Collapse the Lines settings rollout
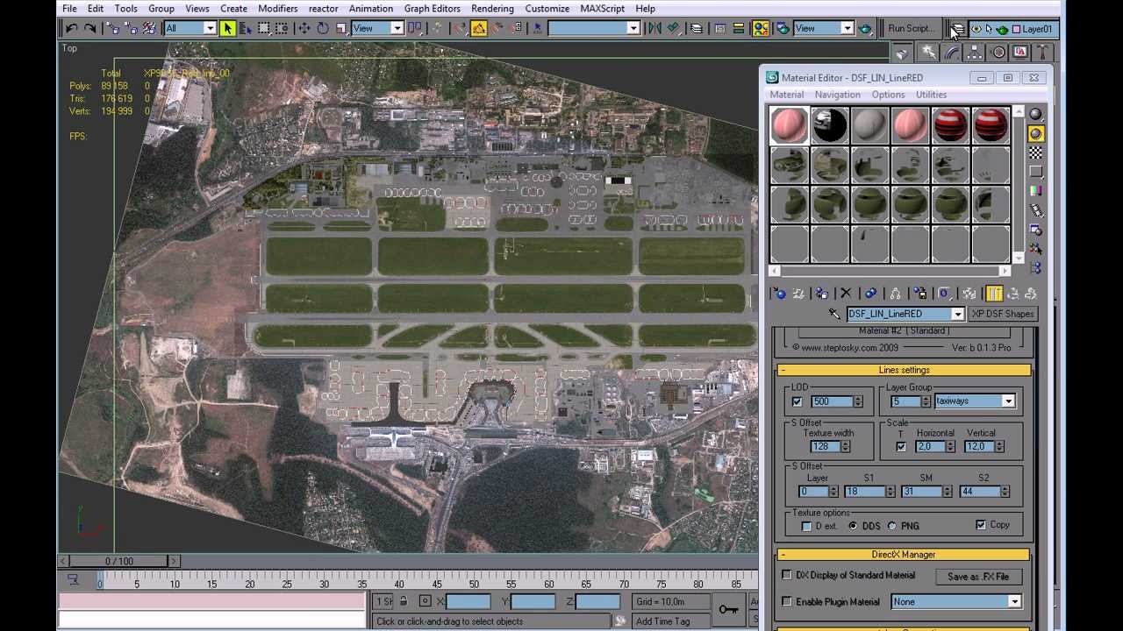This screenshot has width=1123, height=631. click(904, 370)
